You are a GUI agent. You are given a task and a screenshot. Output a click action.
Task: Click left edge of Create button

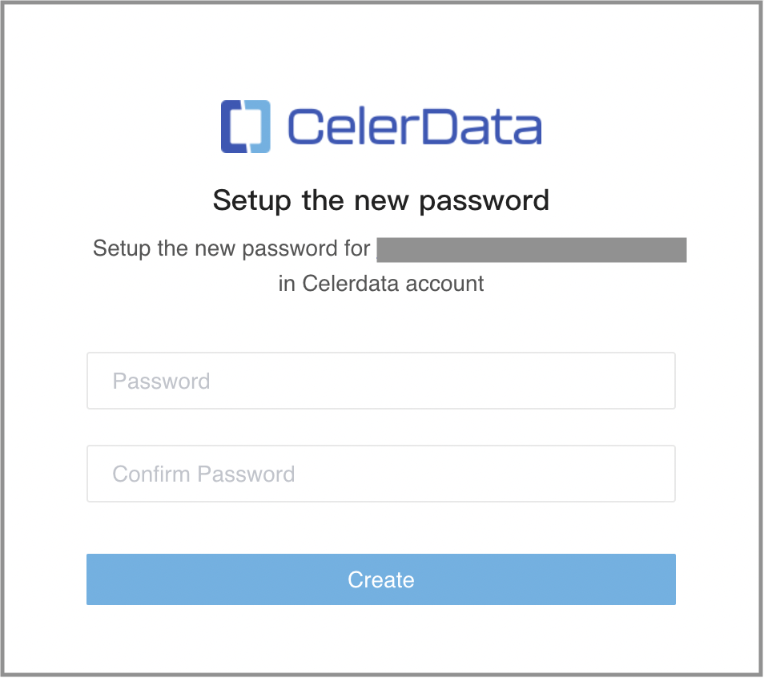click(x=98, y=579)
